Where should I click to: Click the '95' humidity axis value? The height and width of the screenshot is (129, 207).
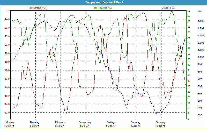point(189,16)
